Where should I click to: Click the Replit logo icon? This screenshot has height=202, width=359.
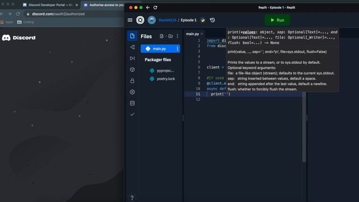[x=140, y=20]
